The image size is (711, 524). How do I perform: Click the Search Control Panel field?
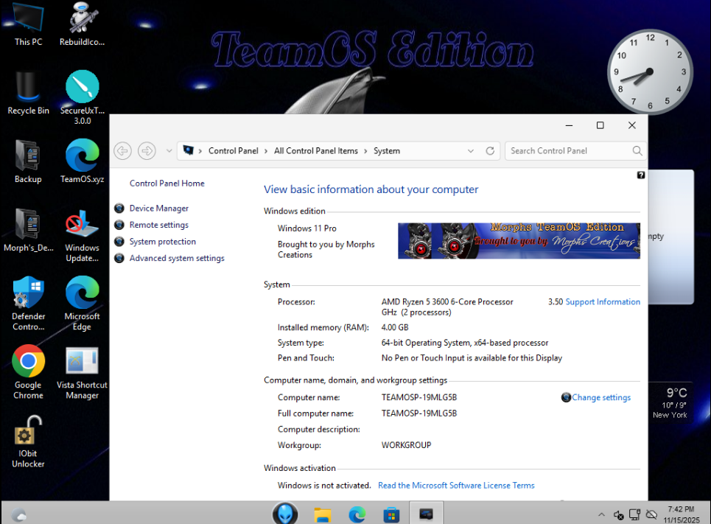tap(569, 151)
